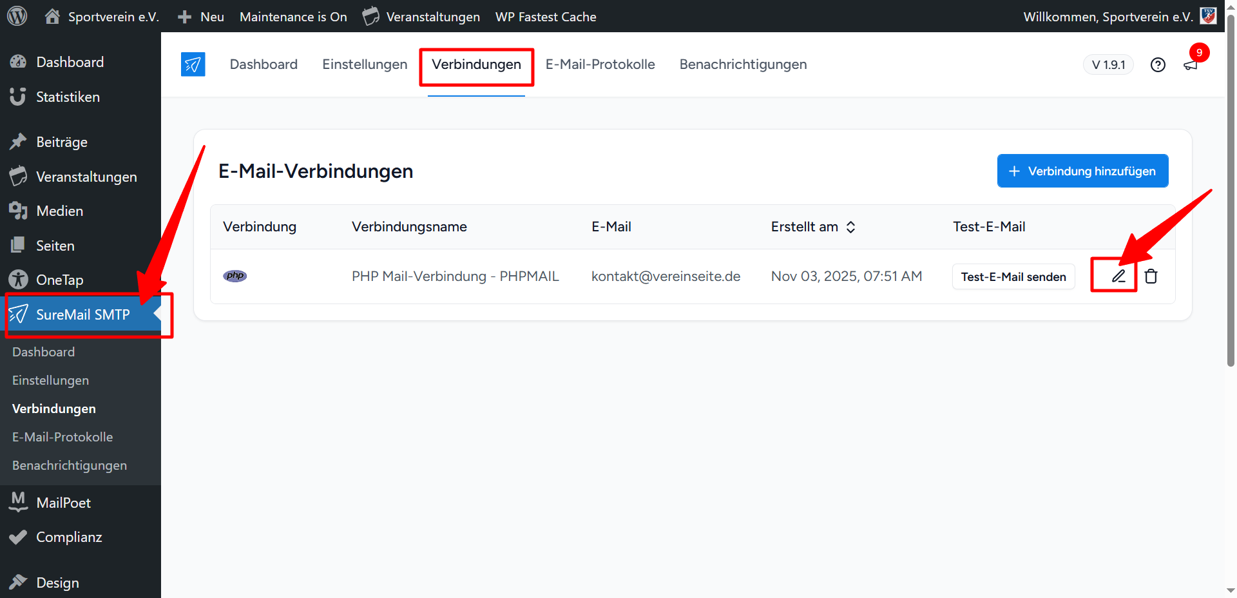Image resolution: width=1237 pixels, height=598 pixels.
Task: Delete the PHP Mail connection
Action: 1151,276
